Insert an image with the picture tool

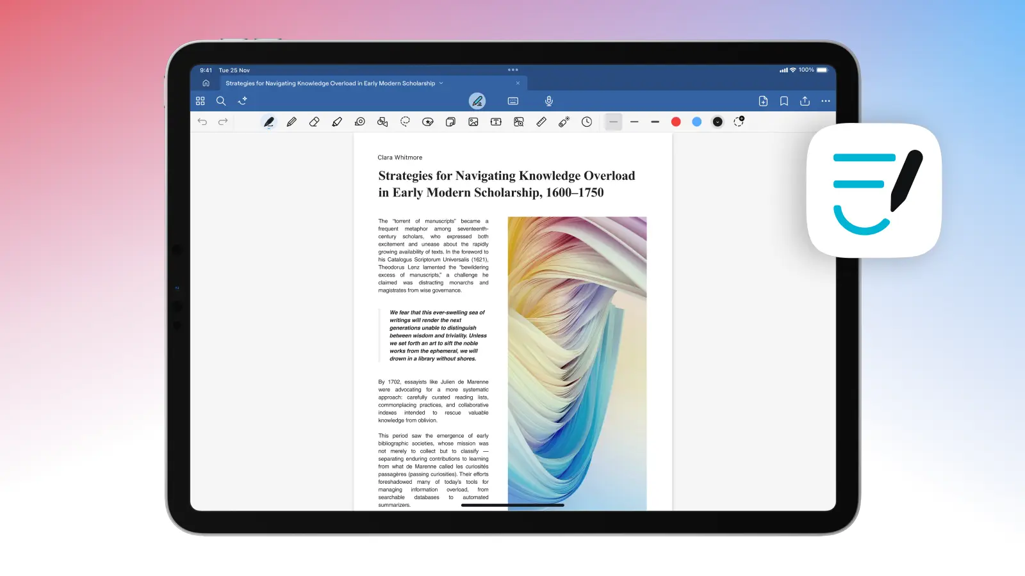click(x=473, y=122)
